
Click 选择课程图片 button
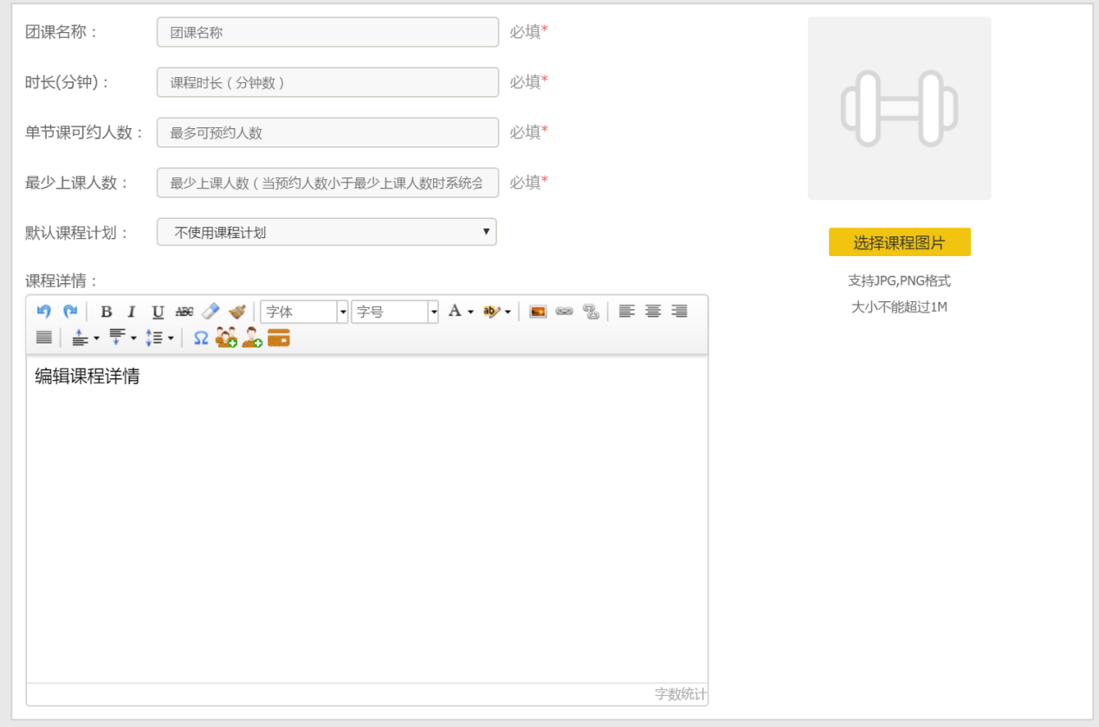coord(899,242)
